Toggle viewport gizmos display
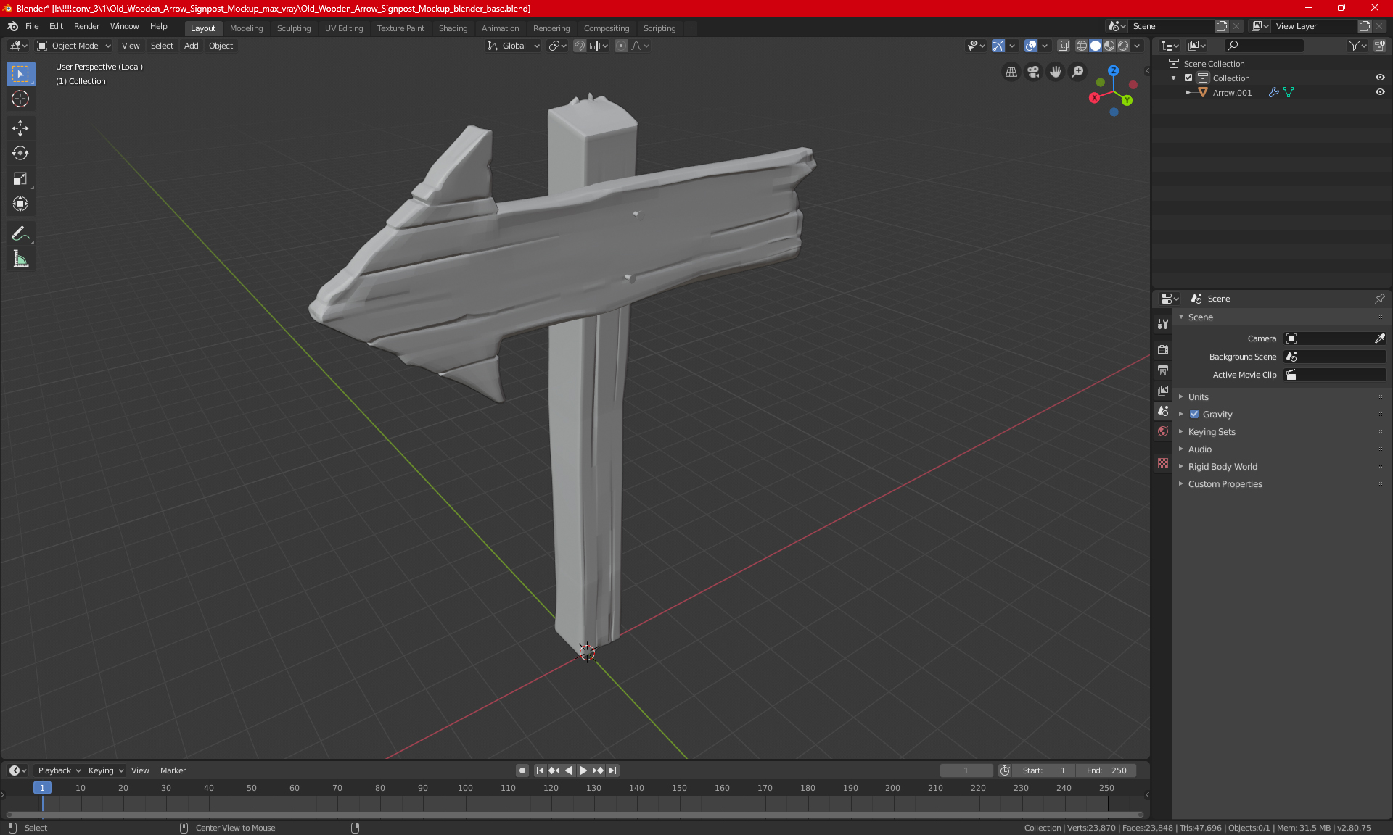Image resolution: width=1393 pixels, height=835 pixels. click(x=998, y=46)
